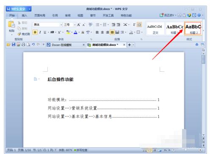The width and height of the screenshot is (210, 154).
Task: Click the Cut (剪切) scissors icon
Action: pos(19,22)
